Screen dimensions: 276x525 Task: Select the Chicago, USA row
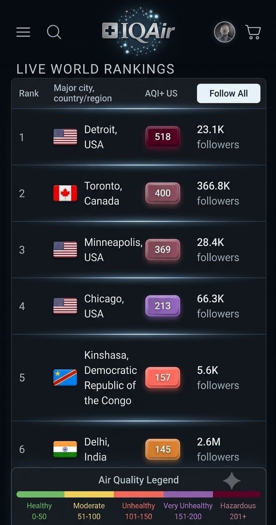click(x=139, y=306)
